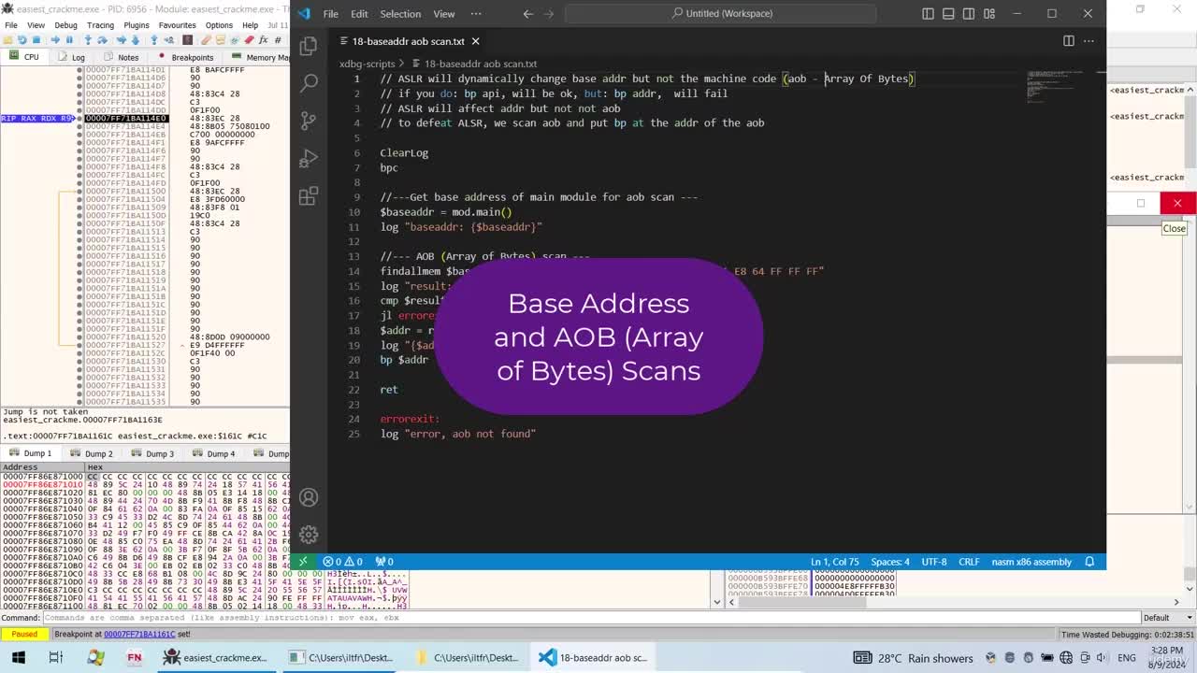Click Spaces: 4 indentation setting
This screenshot has width=1197, height=673.
[x=890, y=562]
